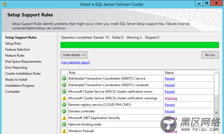224x134 pixels.
Task: Open Passed status for cluster verification errors
Action: pyautogui.click(x=170, y=91)
